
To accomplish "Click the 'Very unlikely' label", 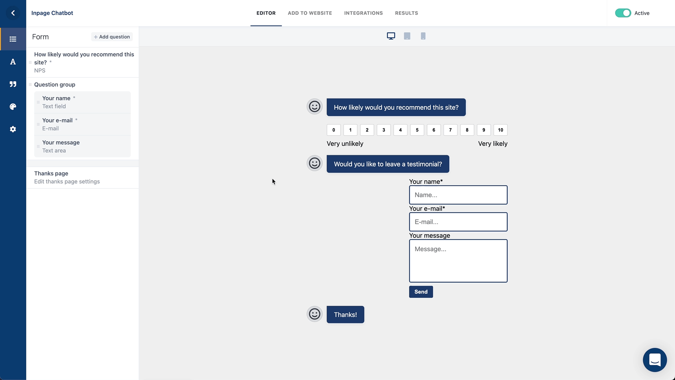I will [x=345, y=144].
